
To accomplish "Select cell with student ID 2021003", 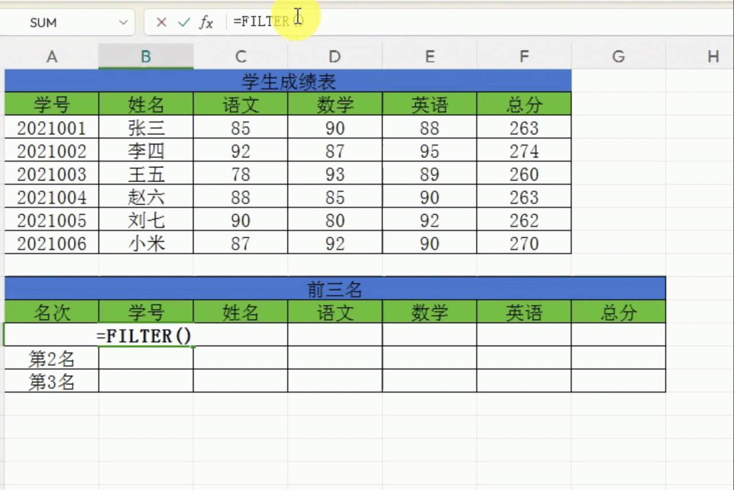I will [52, 173].
